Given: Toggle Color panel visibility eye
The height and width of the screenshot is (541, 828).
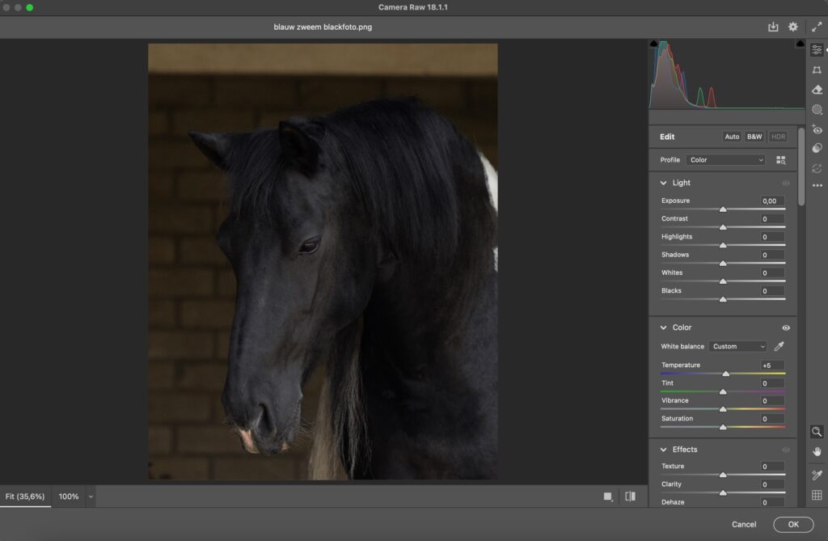Looking at the screenshot, I should click(786, 328).
